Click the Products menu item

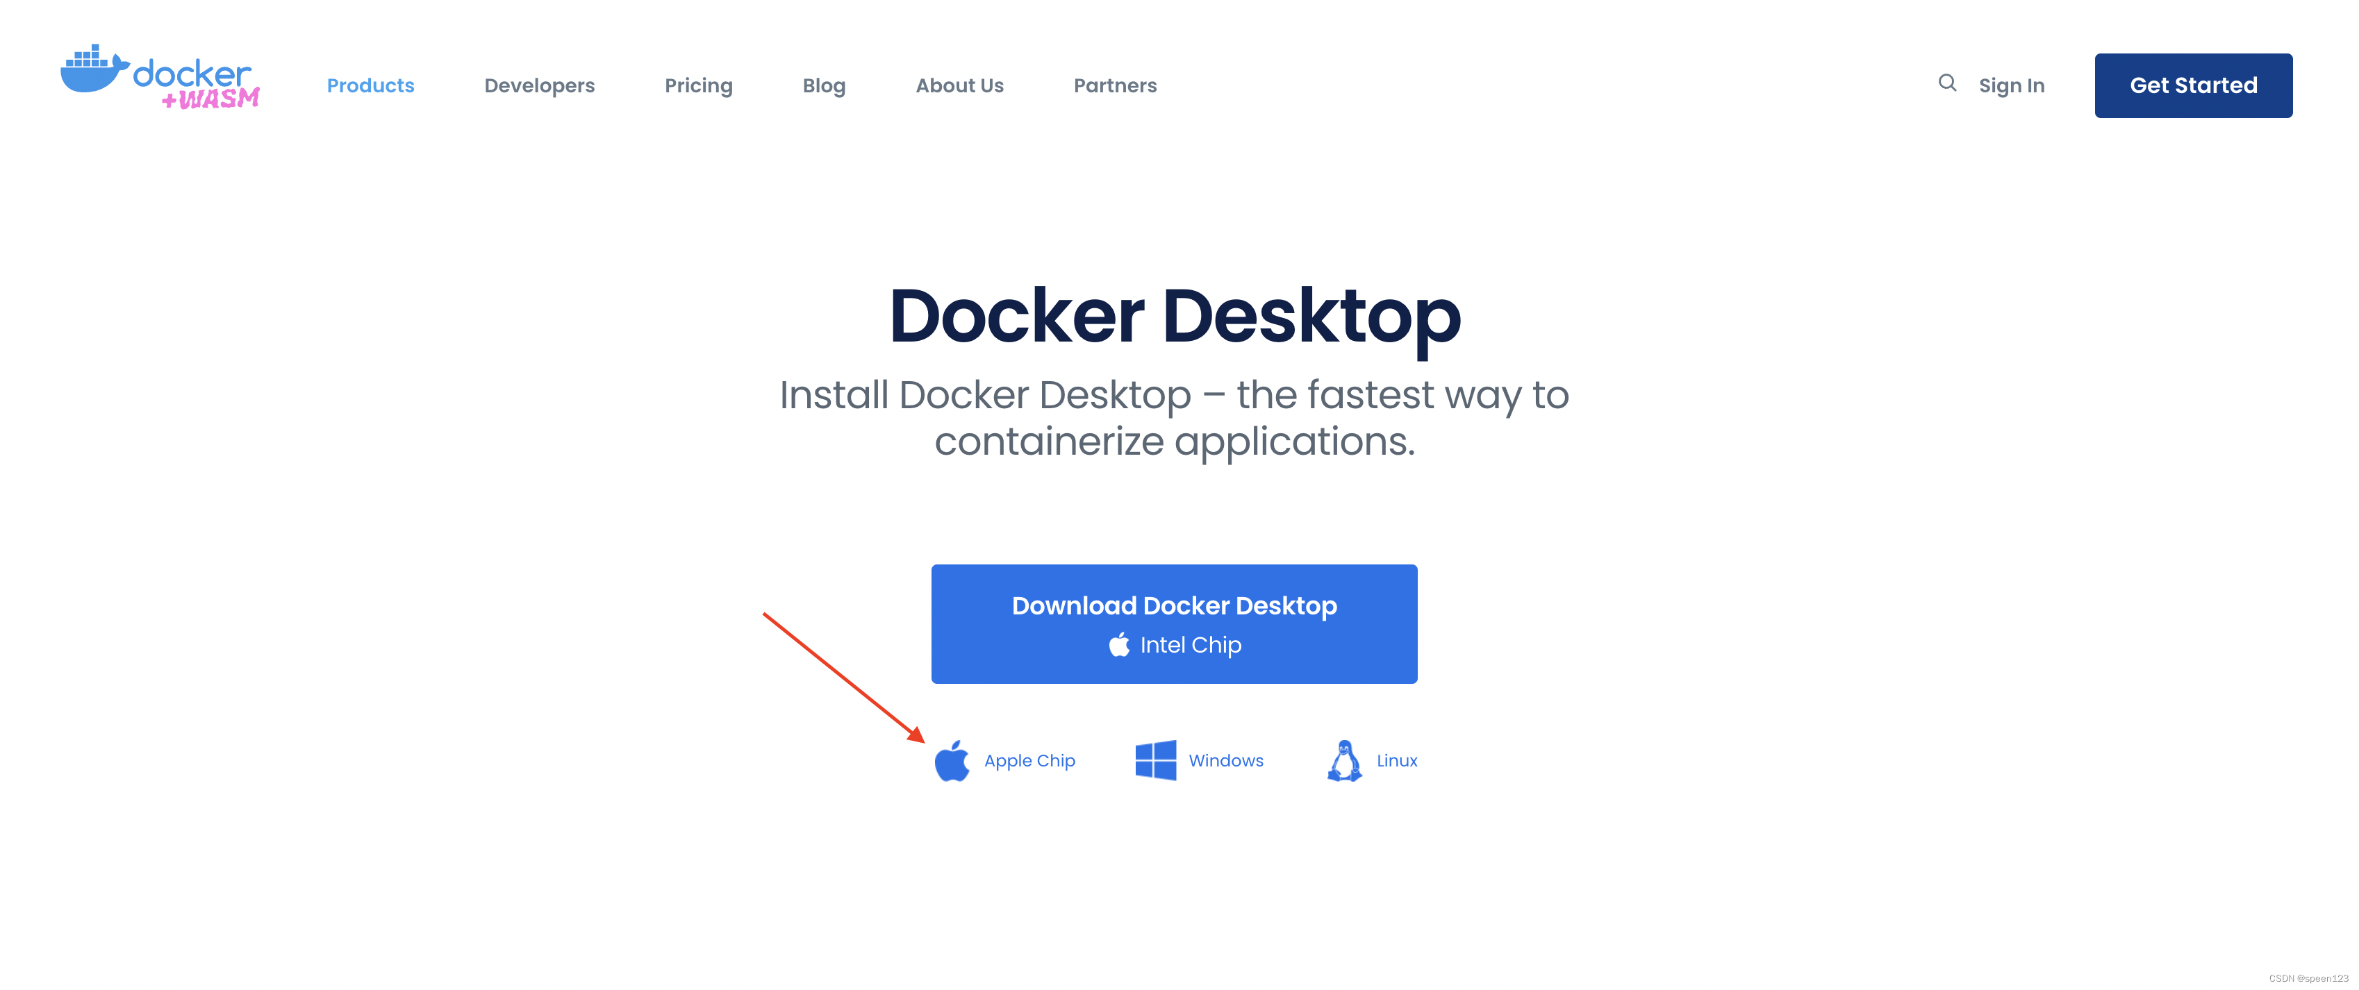coord(370,84)
